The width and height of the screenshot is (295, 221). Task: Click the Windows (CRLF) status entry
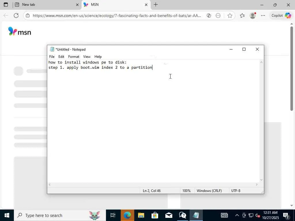(x=209, y=191)
